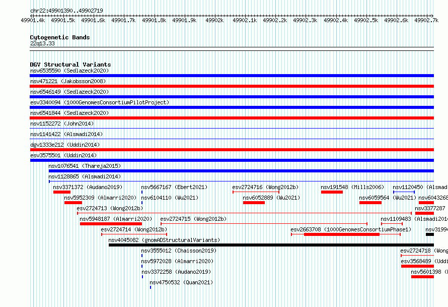
Task: Select nsv4750532 (Quan2021) label
Action: pos(181,282)
